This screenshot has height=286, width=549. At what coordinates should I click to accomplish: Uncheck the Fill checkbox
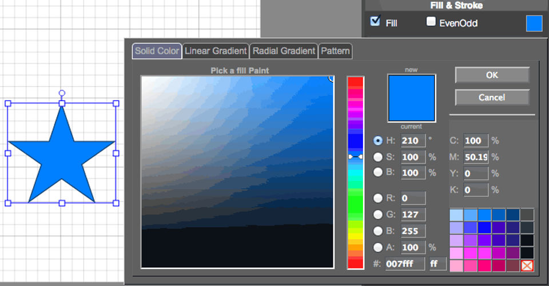(x=375, y=21)
